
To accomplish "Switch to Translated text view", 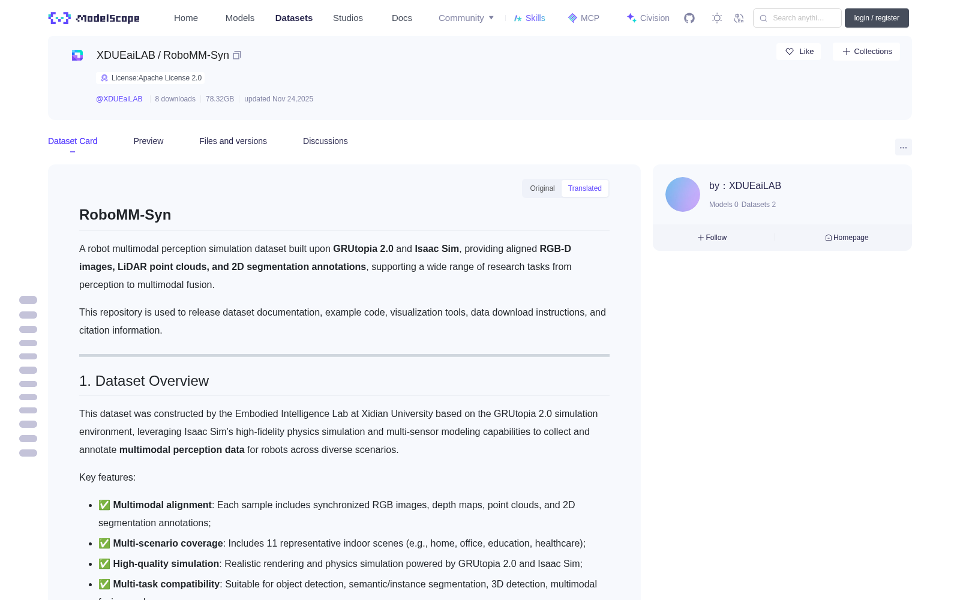I will 585,188.
